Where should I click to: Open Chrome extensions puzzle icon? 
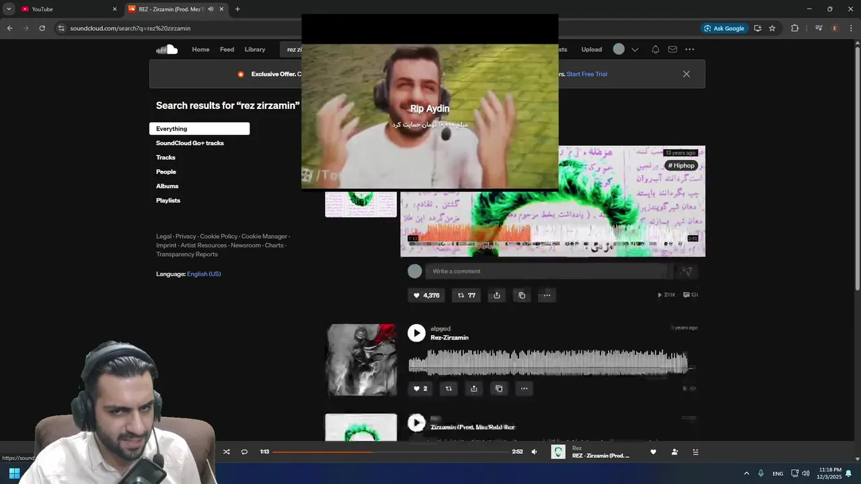point(794,28)
